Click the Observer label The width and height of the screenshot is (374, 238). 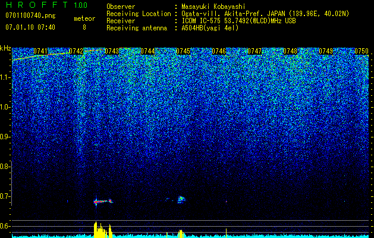pyautogui.click(x=121, y=7)
